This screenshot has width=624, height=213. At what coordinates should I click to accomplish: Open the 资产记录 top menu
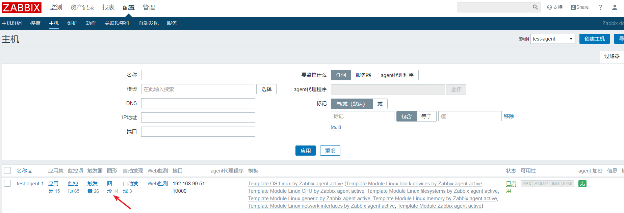tap(82, 7)
